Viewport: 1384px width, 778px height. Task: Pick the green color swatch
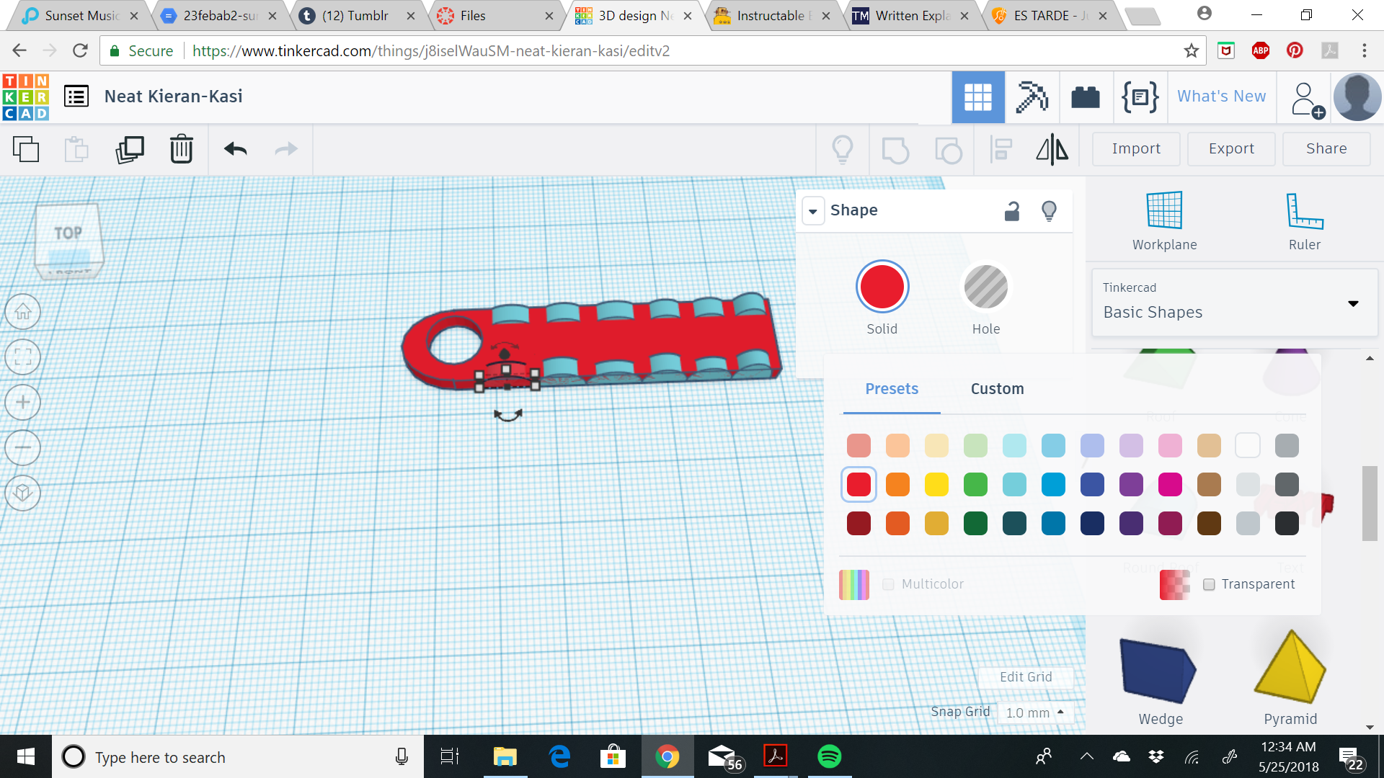[x=975, y=485]
